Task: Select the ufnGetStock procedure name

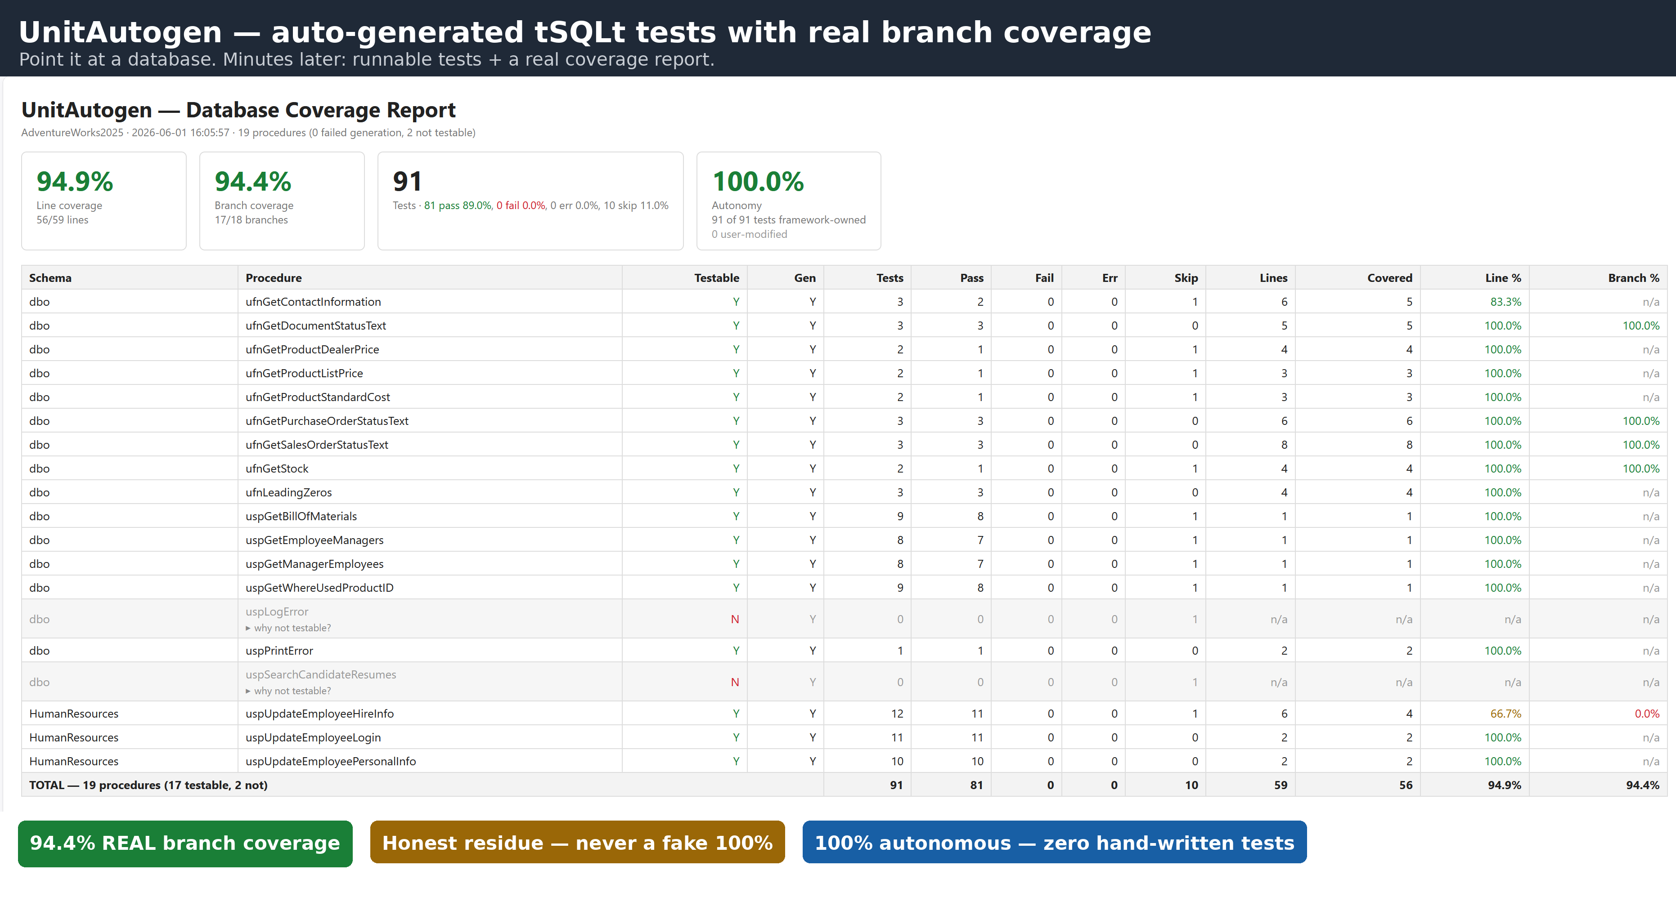Action: (x=277, y=469)
